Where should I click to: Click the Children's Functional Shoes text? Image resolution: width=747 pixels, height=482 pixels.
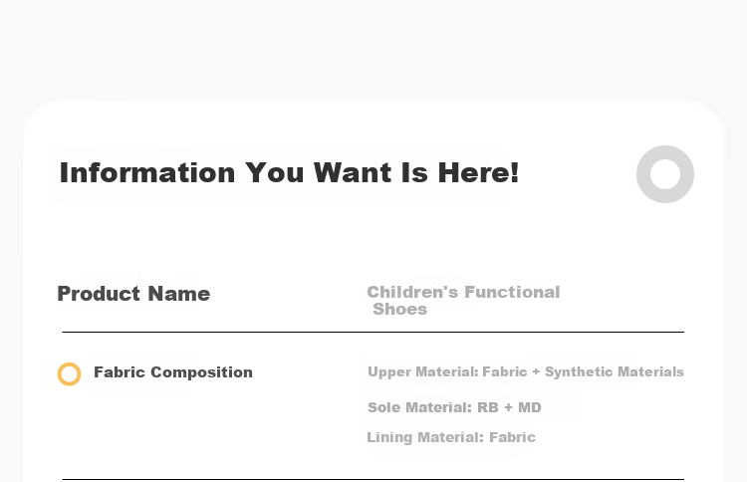pos(463,301)
